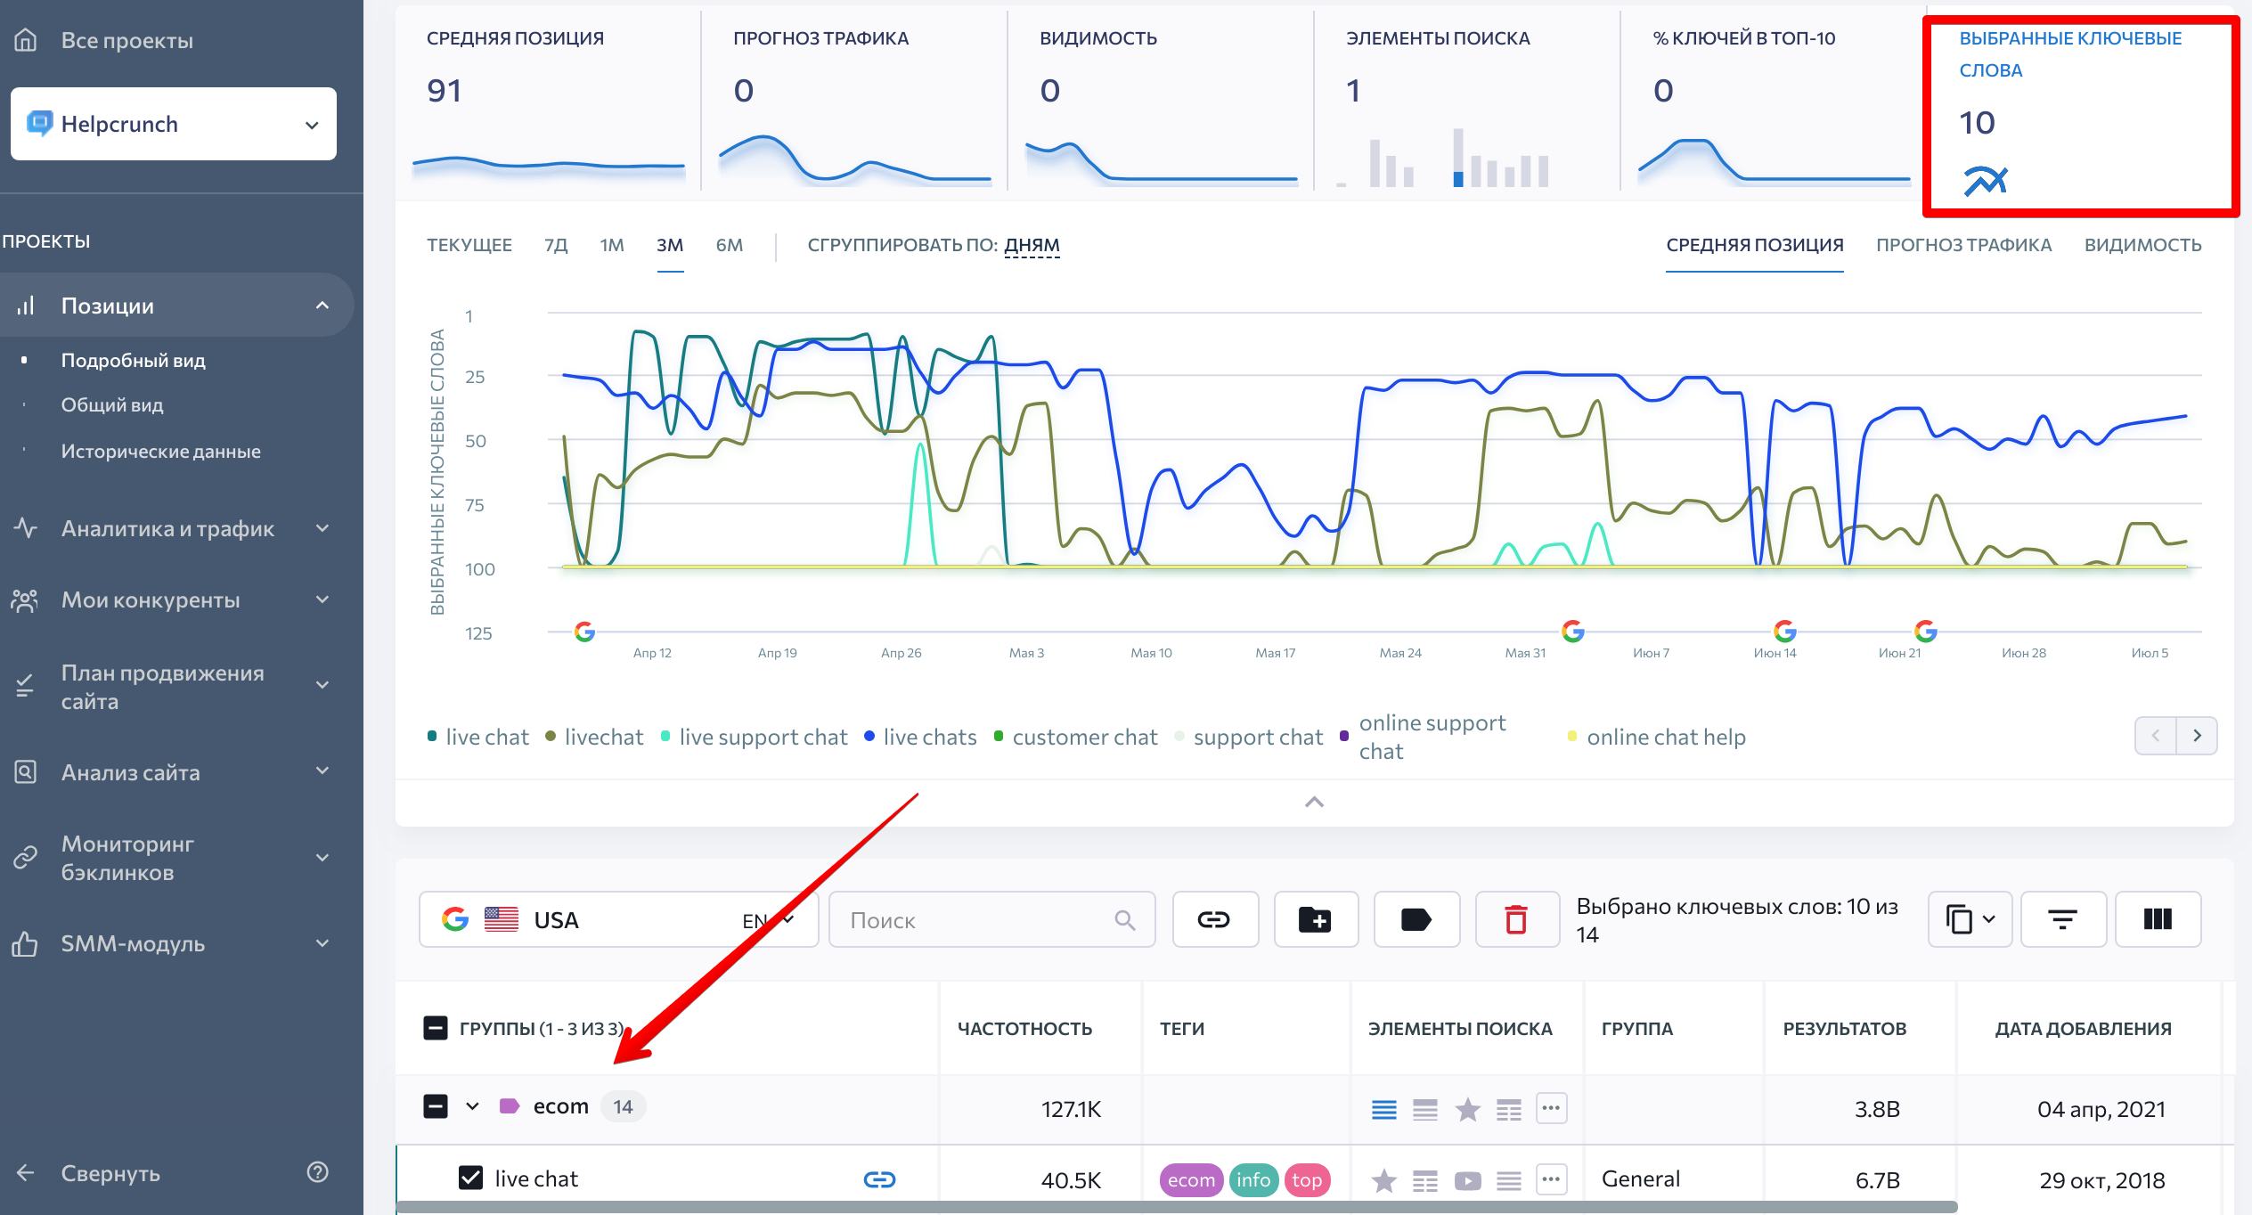Toggle the live chats legend series

(x=921, y=737)
